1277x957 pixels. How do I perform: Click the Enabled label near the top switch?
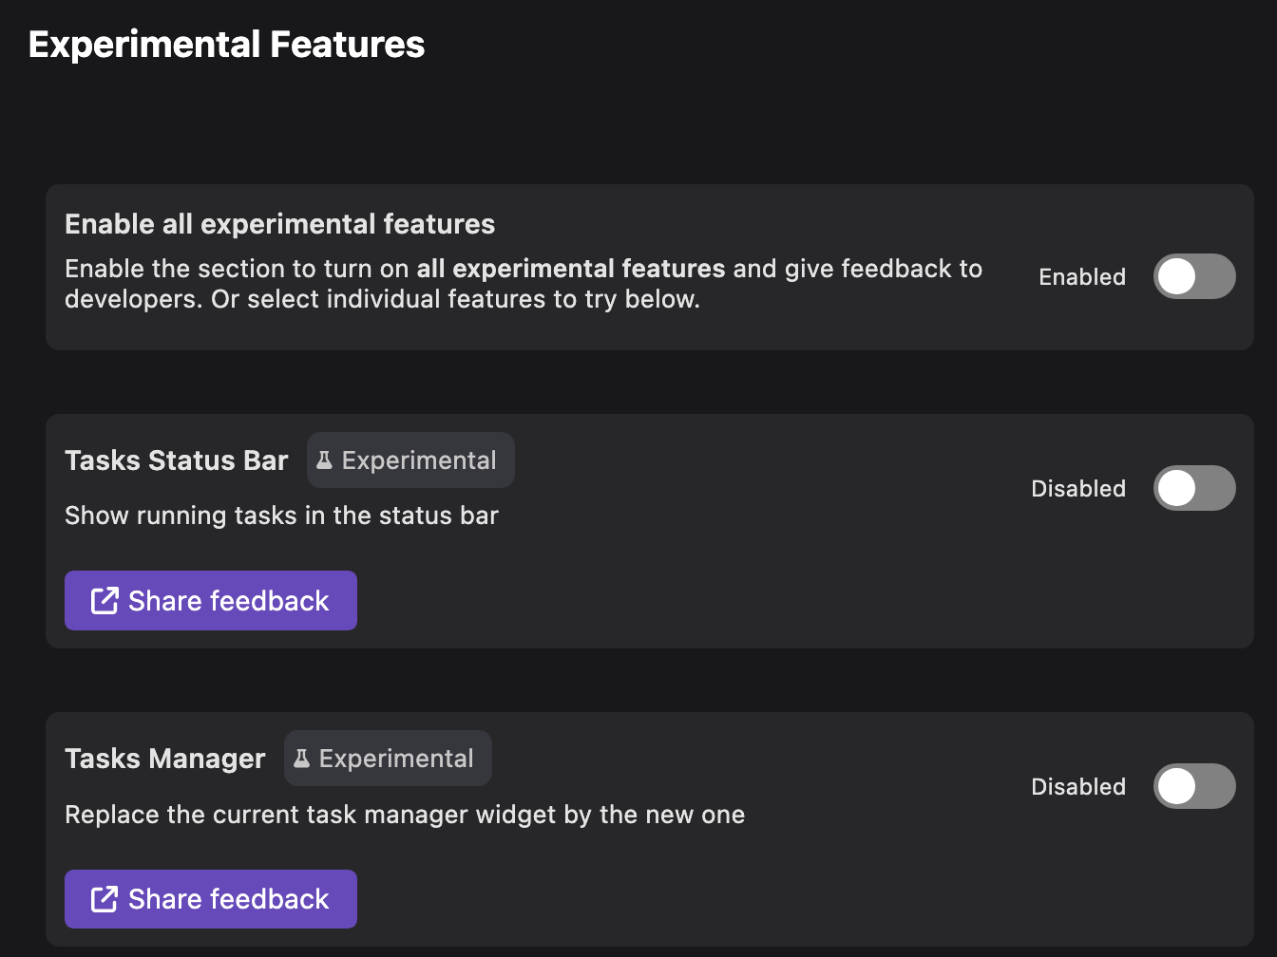[x=1082, y=276]
